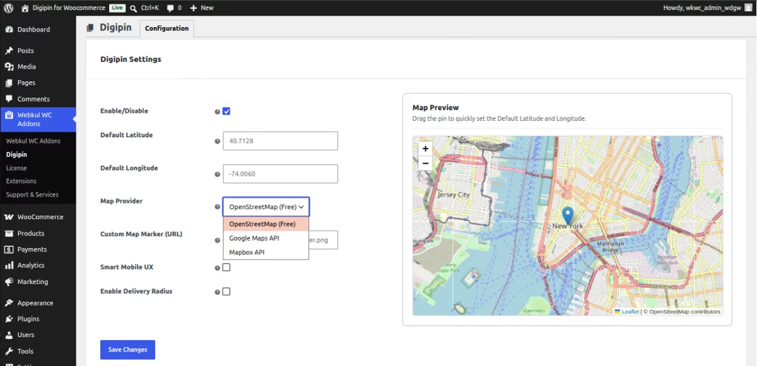Viewport: 757px width, 366px height.
Task: Zoom out on the map preview
Action: [x=426, y=163]
